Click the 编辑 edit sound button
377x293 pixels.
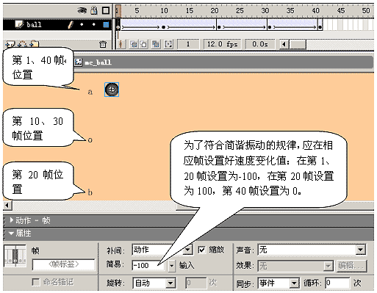[x=351, y=266]
